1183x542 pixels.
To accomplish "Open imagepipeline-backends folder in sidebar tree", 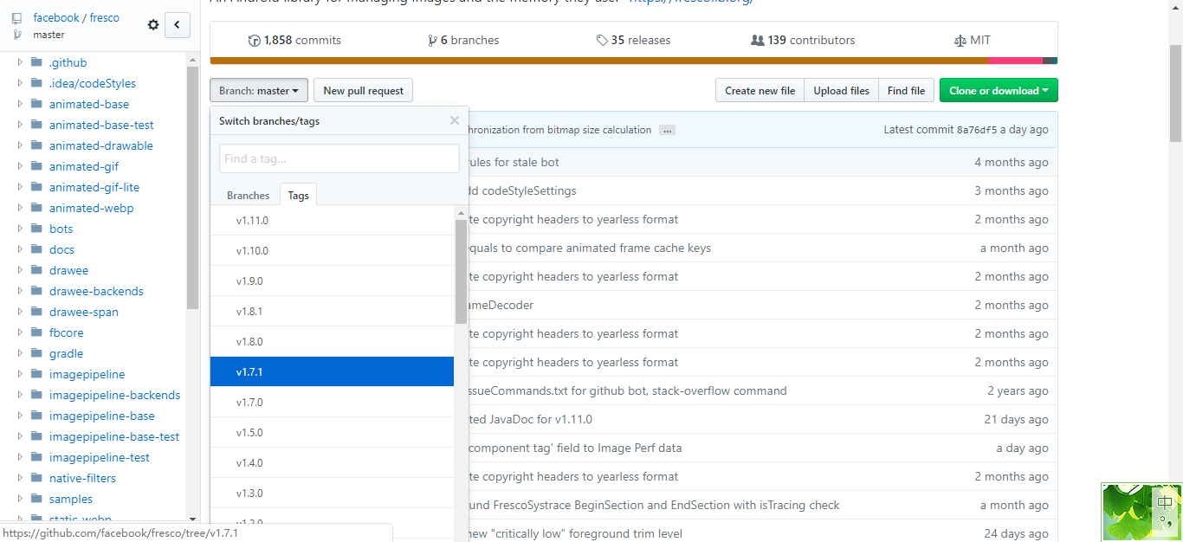I will (x=114, y=395).
